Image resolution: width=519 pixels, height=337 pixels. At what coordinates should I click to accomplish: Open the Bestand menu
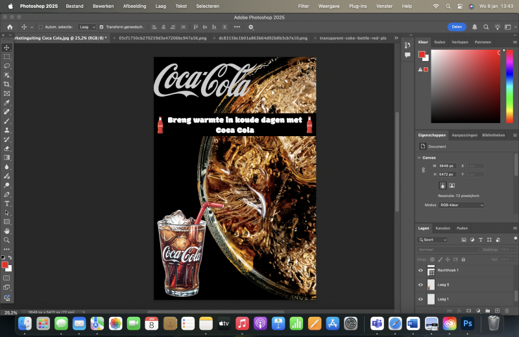75,6
